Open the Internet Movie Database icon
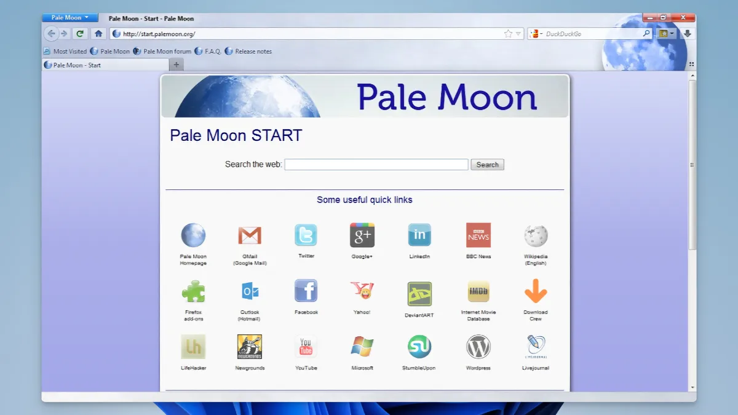738x415 pixels. tap(478, 290)
